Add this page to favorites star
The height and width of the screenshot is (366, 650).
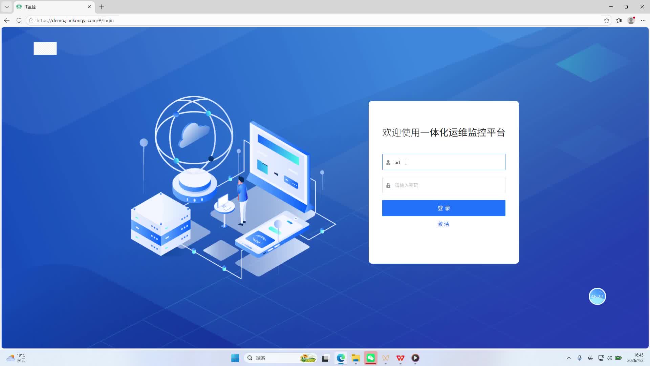tap(606, 20)
